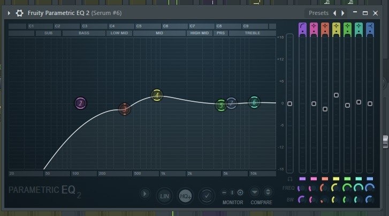Select the next preset arrow

[x=343, y=13]
